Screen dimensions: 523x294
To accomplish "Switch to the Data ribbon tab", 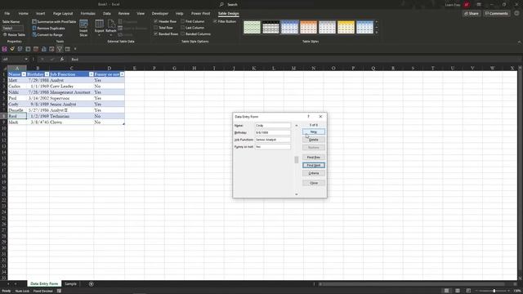I will [x=107, y=14].
